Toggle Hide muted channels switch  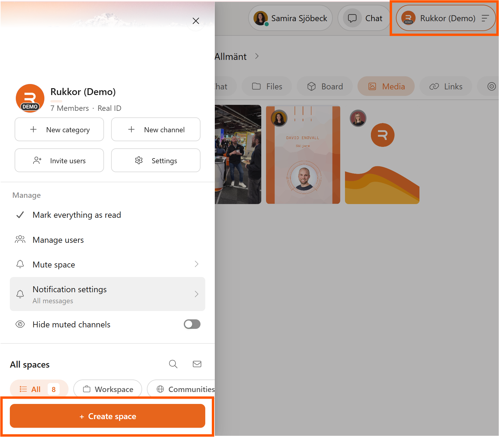192,324
